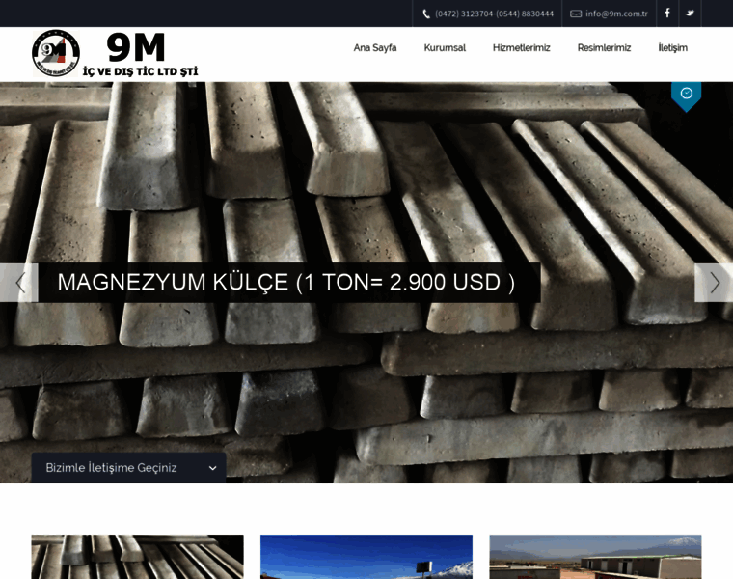Click the envelope email icon

click(576, 14)
